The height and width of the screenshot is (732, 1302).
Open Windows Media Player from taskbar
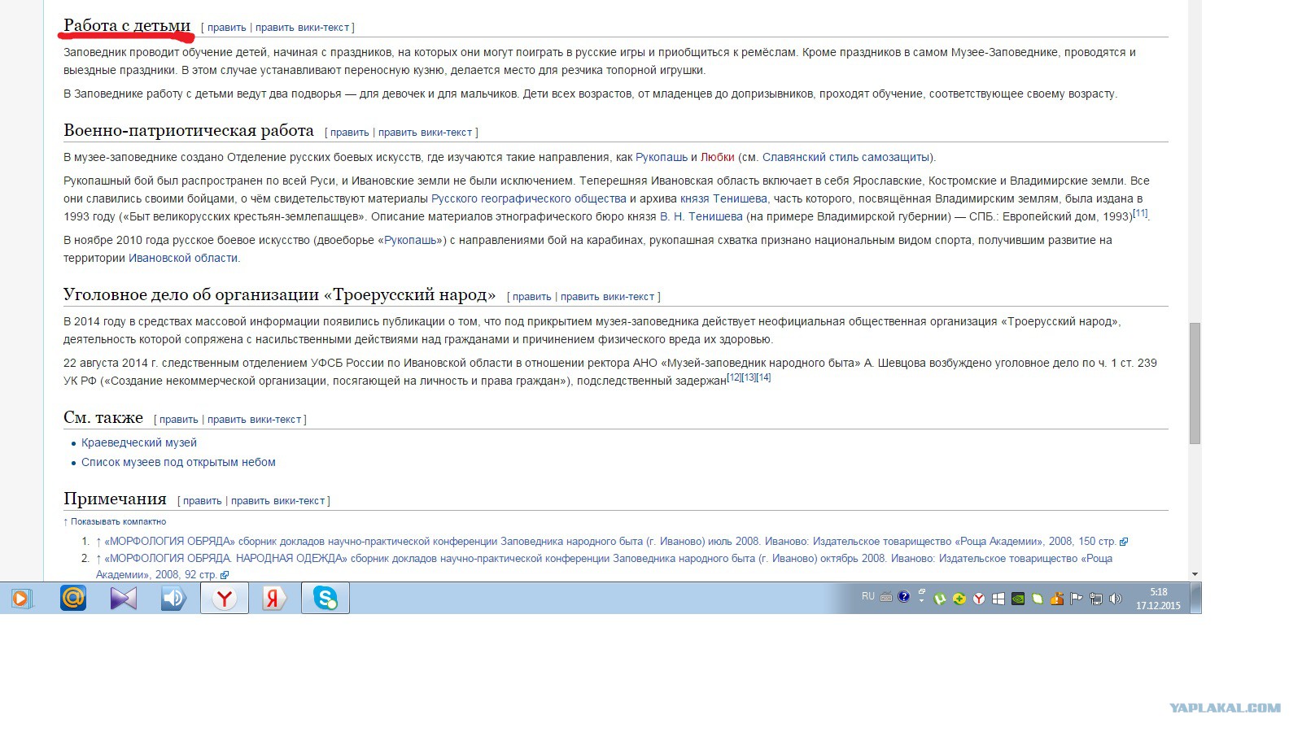click(20, 599)
